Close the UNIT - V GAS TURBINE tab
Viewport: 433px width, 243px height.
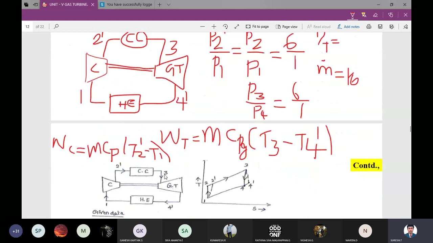click(93, 5)
